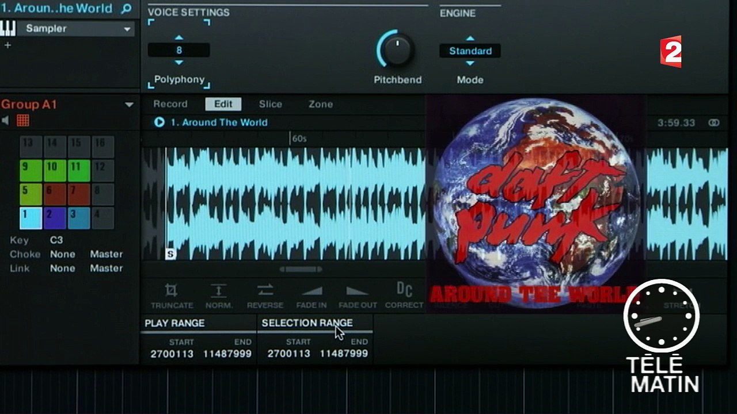Click the Selection Range start value 2700113
Screen dimensions: 737x414
tap(289, 354)
